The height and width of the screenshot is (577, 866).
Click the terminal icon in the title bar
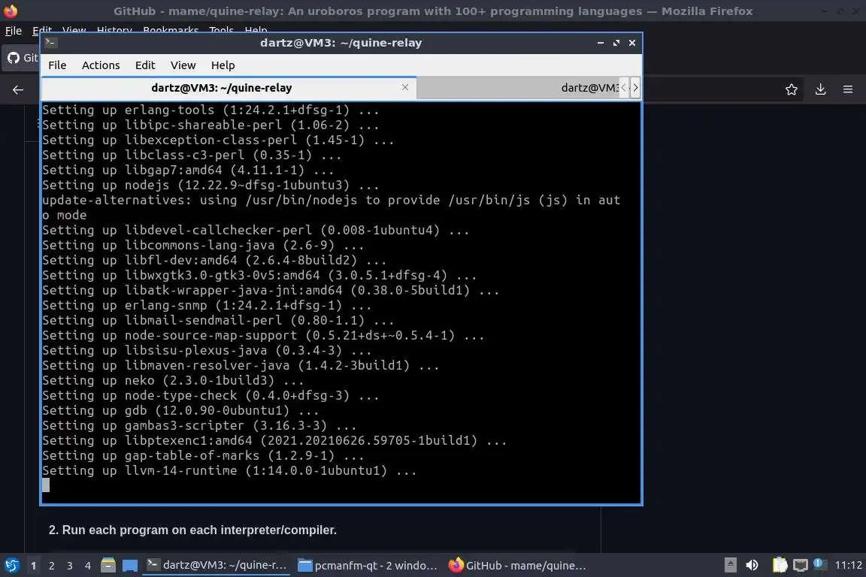(x=50, y=43)
